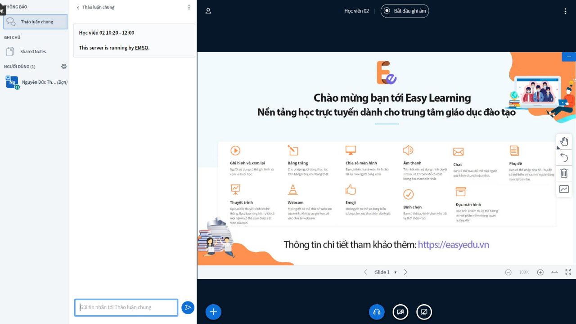
Task: Open the actions menu with the blue plus
Action: tap(213, 311)
